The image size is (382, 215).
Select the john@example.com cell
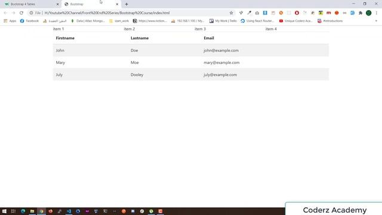[221, 50]
